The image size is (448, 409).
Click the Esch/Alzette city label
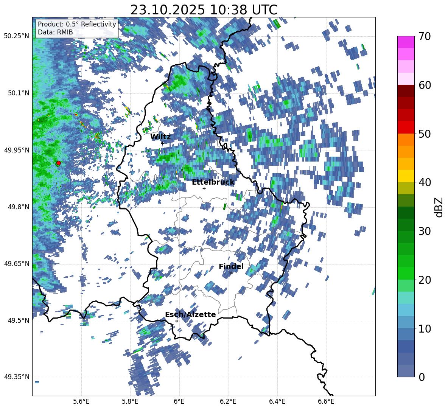(190, 314)
